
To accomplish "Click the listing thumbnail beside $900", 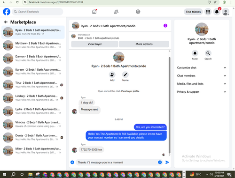I will 73,36.
